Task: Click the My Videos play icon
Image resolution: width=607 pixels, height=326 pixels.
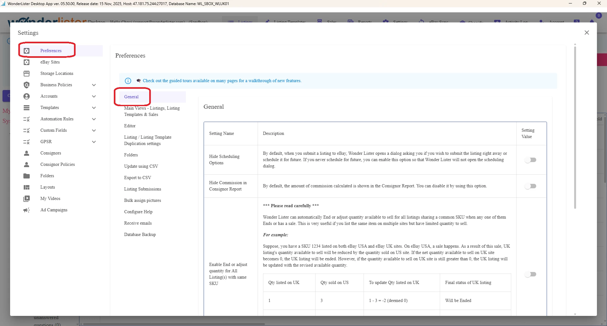Action: coord(27,199)
